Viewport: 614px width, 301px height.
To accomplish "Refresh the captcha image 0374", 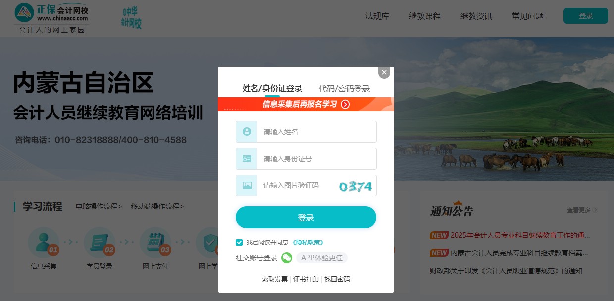I will click(355, 186).
